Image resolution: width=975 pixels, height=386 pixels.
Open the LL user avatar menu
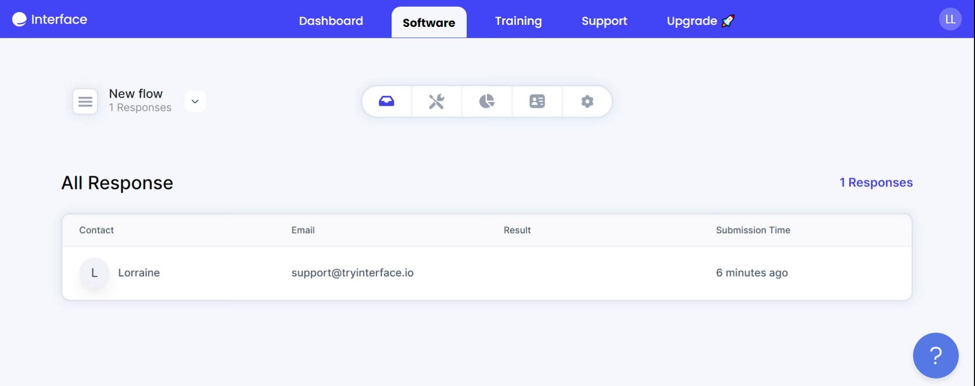tap(950, 19)
